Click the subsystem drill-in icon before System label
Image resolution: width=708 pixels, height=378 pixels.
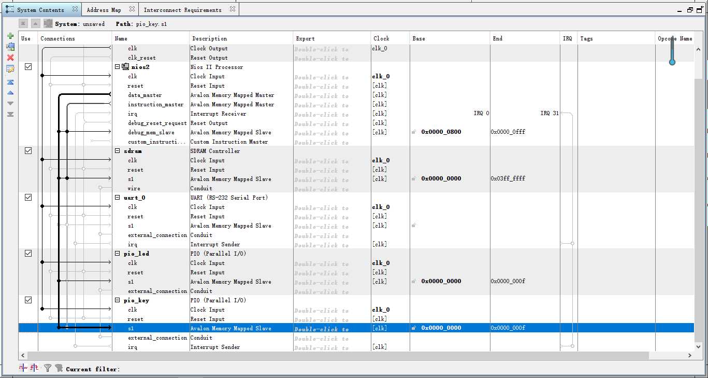click(x=48, y=23)
